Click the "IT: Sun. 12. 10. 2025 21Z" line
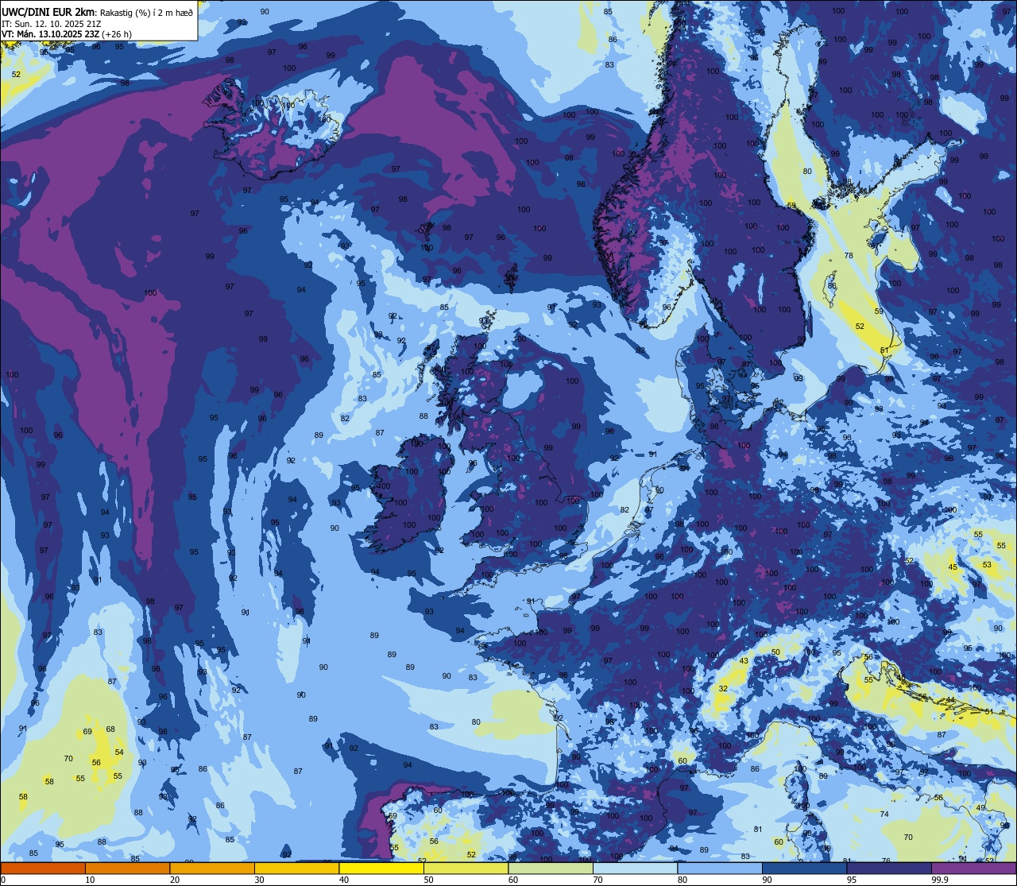Image resolution: width=1017 pixels, height=886 pixels. [x=51, y=24]
